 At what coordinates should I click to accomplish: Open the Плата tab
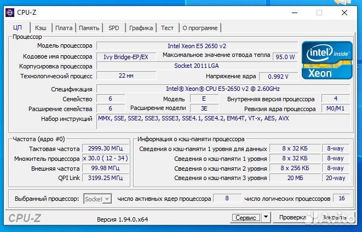pyautogui.click(x=64, y=28)
